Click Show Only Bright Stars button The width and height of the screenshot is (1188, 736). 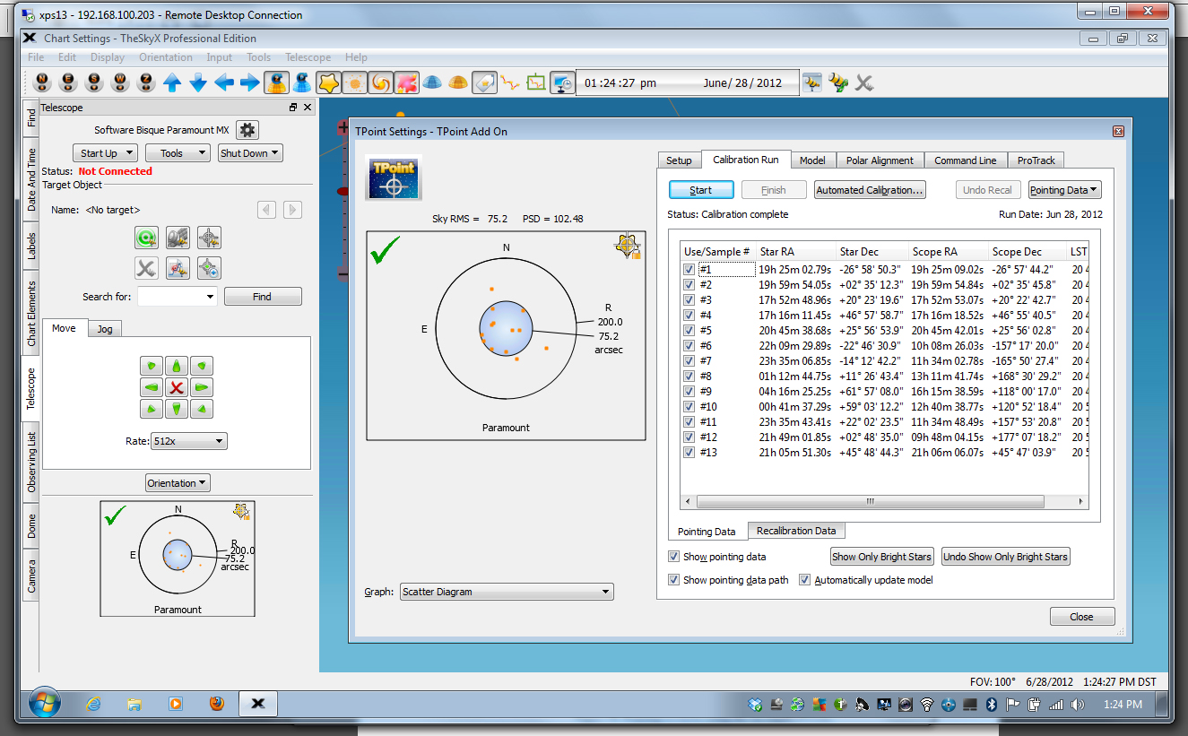click(x=882, y=557)
